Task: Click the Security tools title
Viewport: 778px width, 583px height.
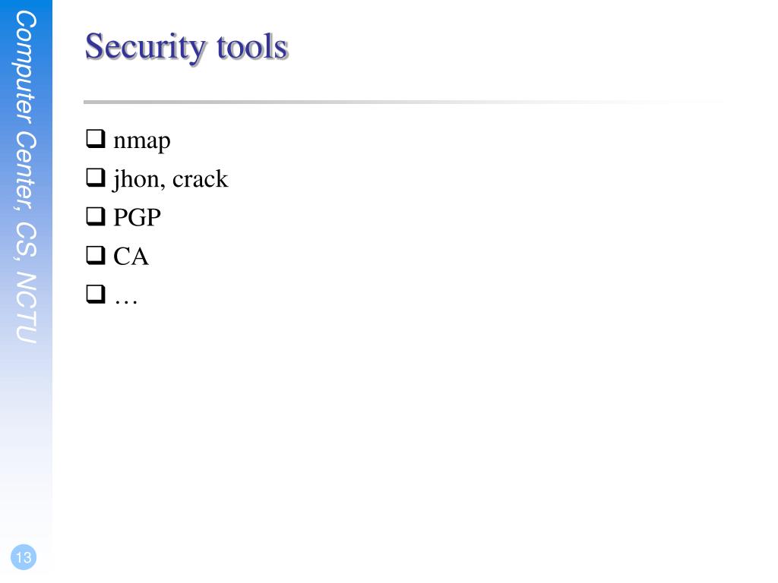Action: [x=187, y=48]
